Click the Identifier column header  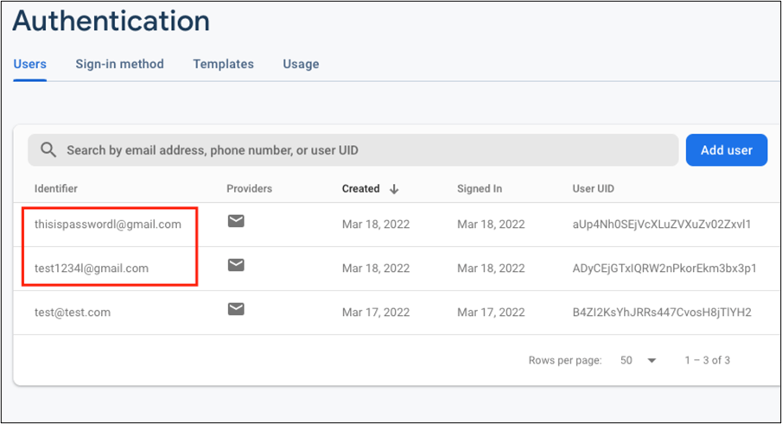coord(56,189)
